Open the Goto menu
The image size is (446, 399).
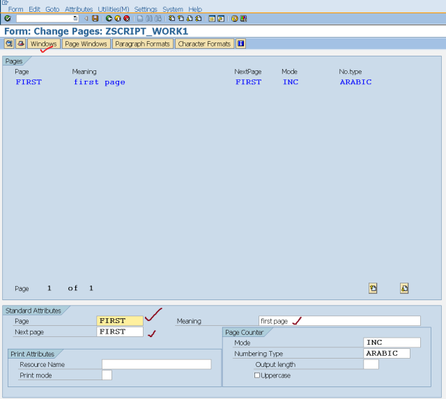click(x=52, y=9)
